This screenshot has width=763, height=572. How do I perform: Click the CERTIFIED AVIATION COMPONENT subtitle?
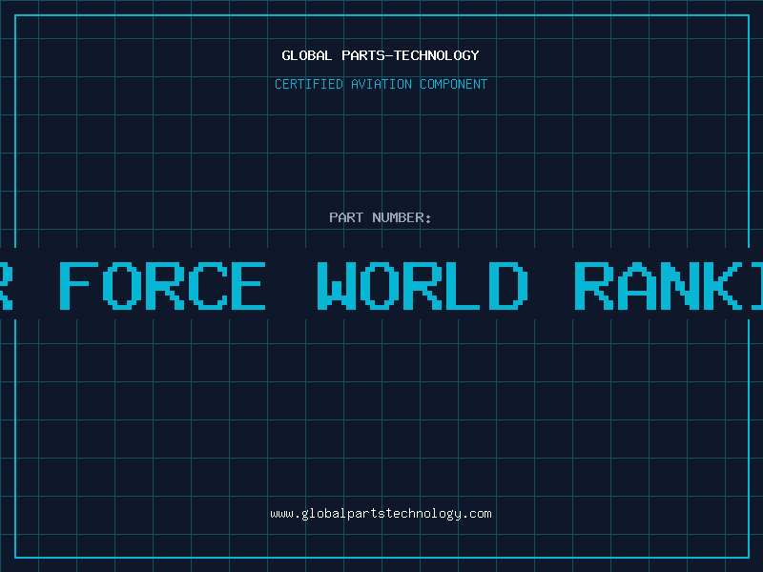pyautogui.click(x=381, y=84)
